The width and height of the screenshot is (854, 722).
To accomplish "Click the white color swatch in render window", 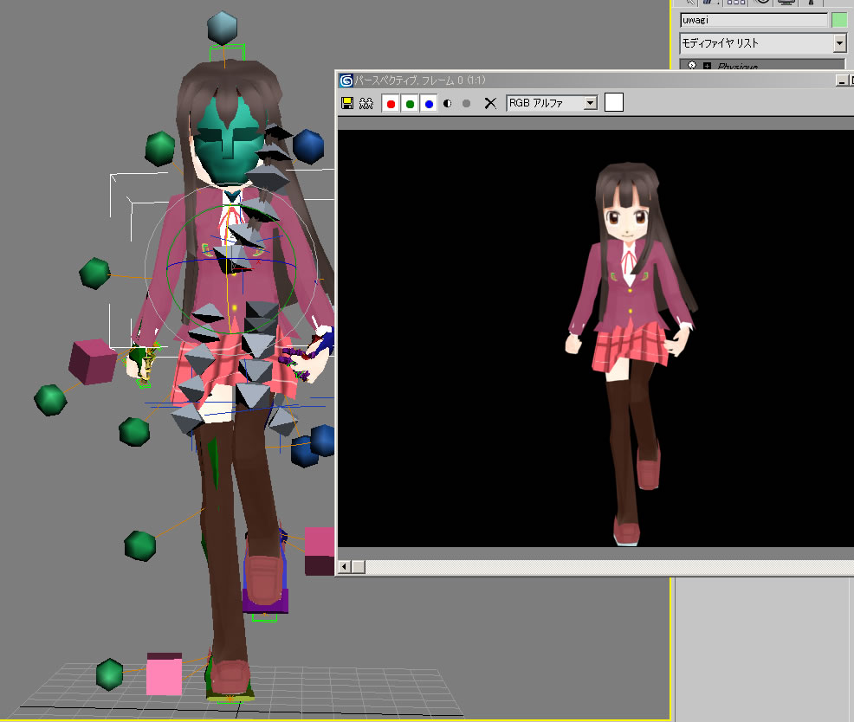I will click(613, 103).
